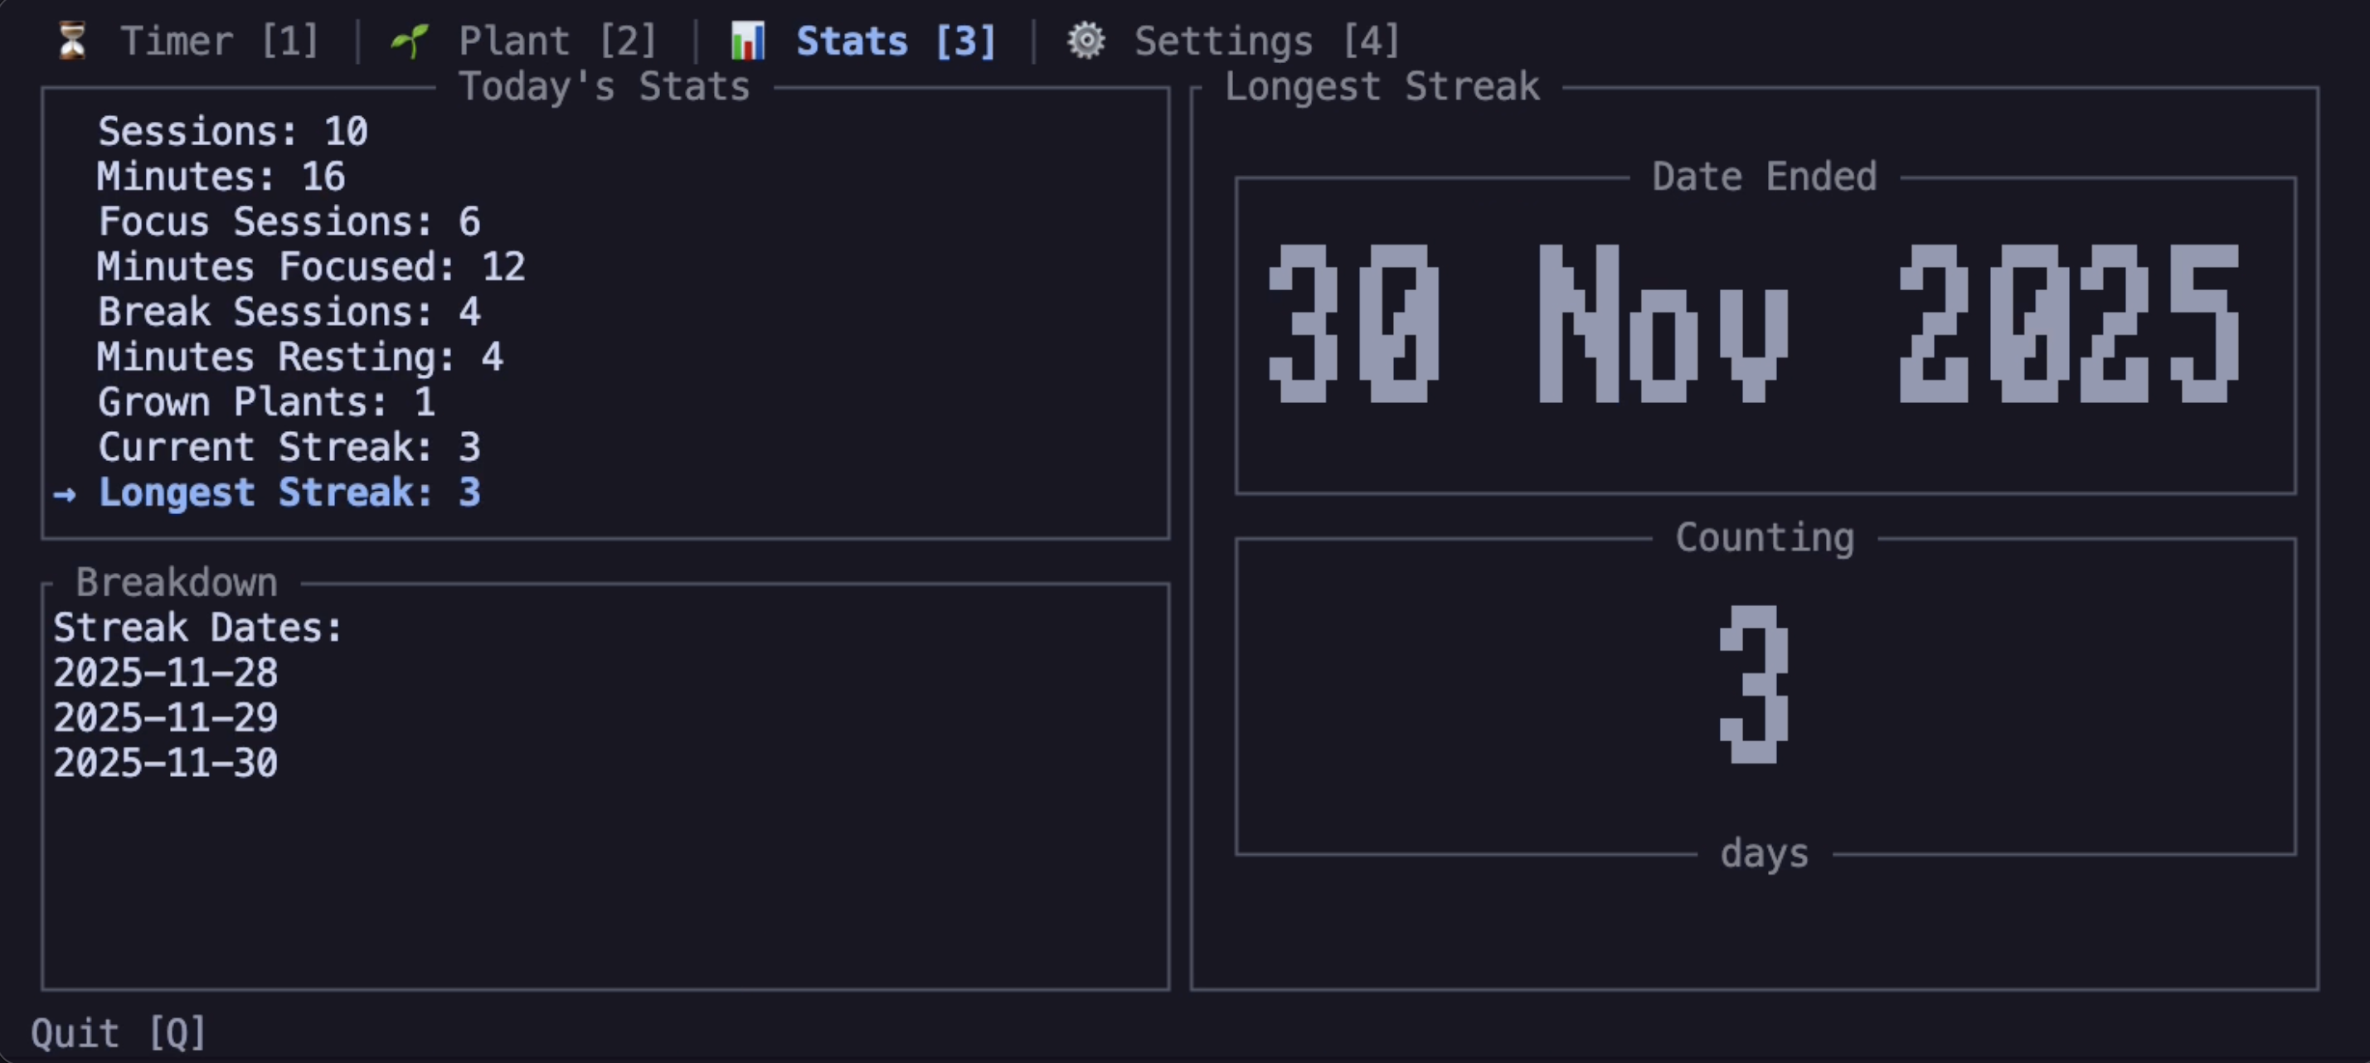Image resolution: width=2370 pixels, height=1063 pixels.
Task: Click the arrow beside Longest Streak
Action: [x=65, y=494]
